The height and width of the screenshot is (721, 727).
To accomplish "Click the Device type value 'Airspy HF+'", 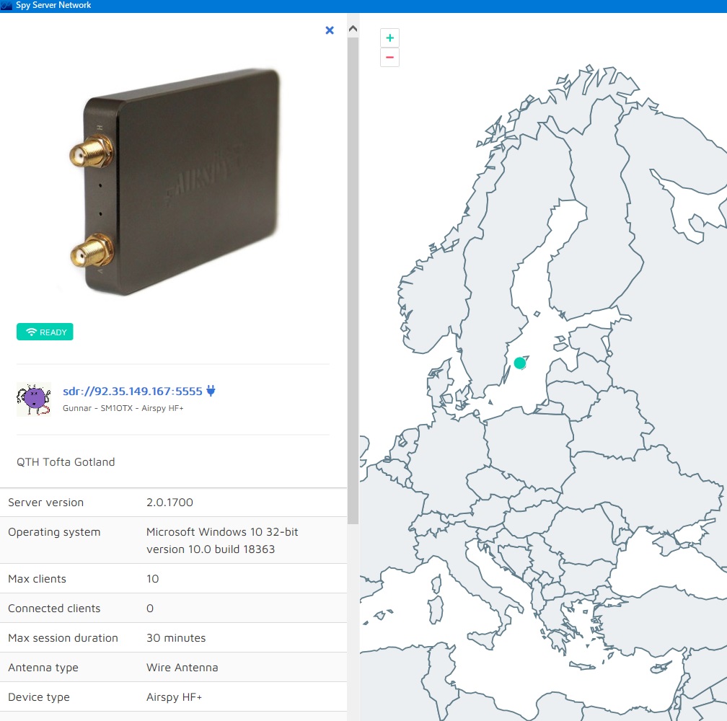I will click(x=174, y=697).
